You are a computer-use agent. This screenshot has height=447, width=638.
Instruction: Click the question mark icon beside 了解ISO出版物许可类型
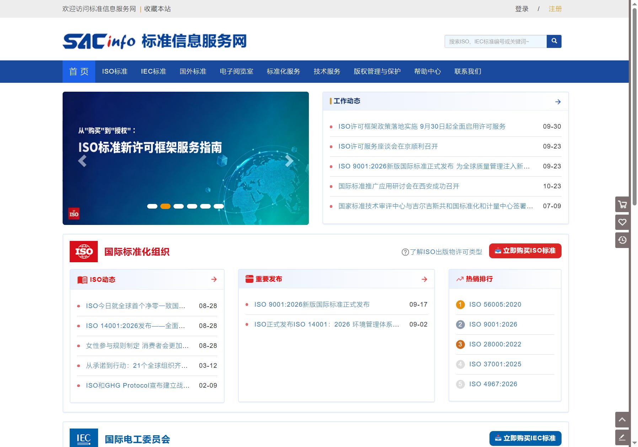pos(405,252)
